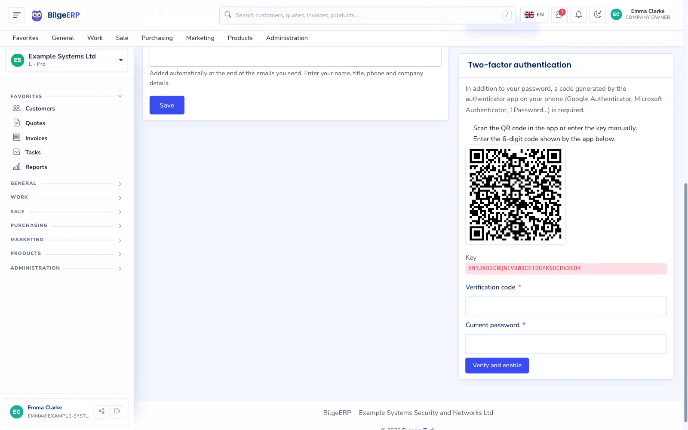Expand the PRODUCTS sidebar section
Screen dimensions: 688x430
(x=67, y=254)
